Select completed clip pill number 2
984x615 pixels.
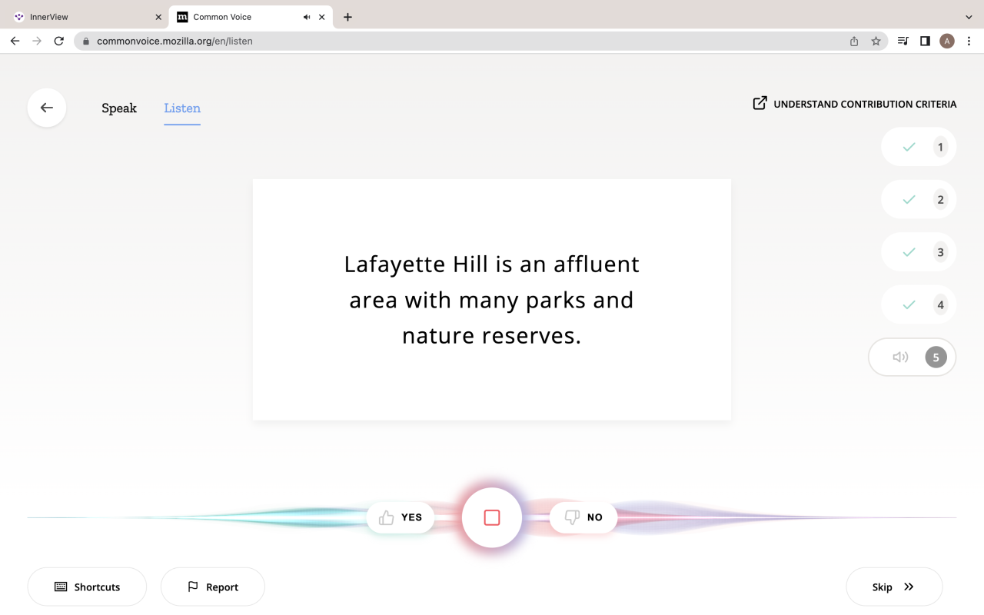pos(919,199)
